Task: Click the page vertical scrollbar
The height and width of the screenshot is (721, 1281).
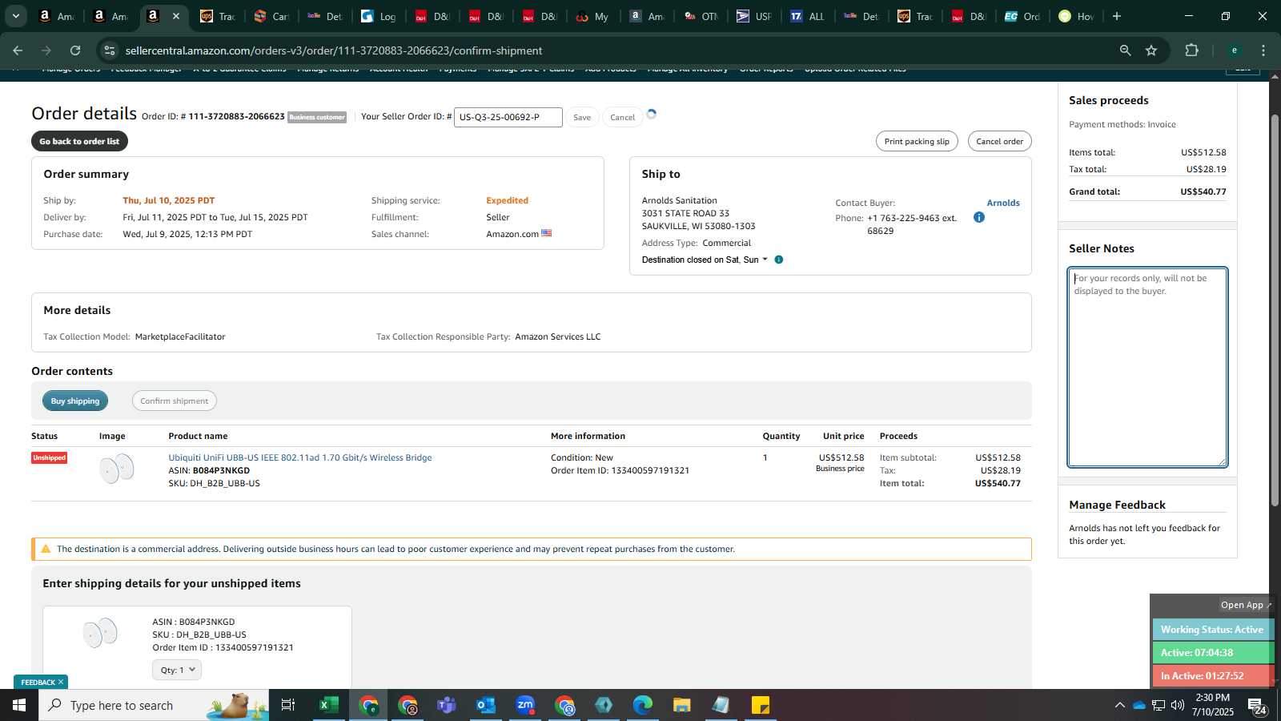Action: (1275, 308)
